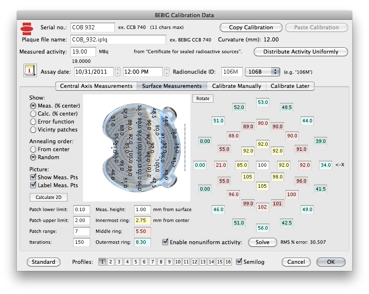Viewport: 369px width, 294px height.
Task: Click the 48.5 measurement point field
Action: [287, 107]
